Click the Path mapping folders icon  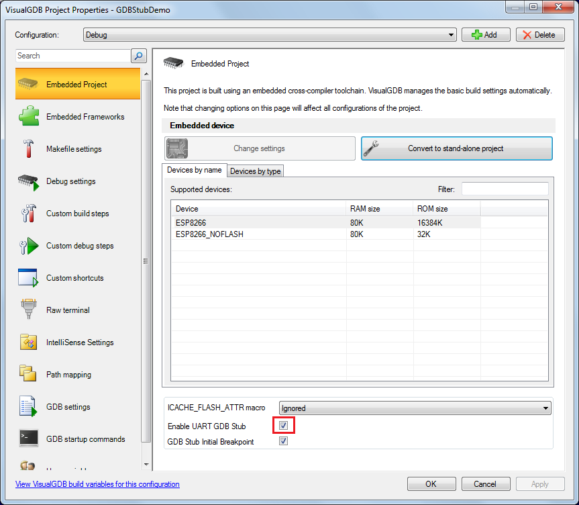28,373
